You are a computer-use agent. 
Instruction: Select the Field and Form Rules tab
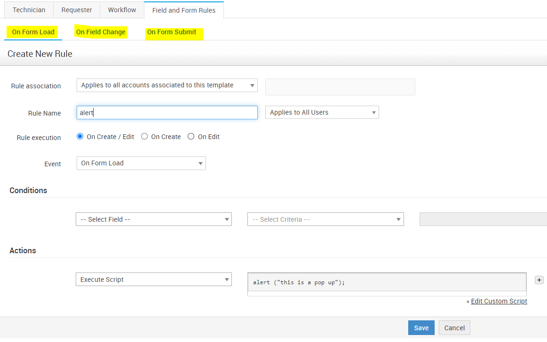(184, 10)
